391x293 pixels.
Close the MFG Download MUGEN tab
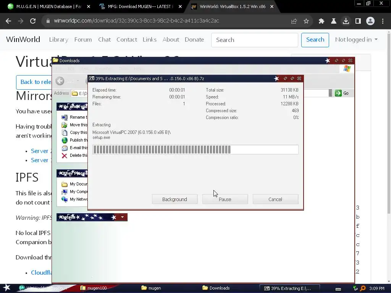click(x=180, y=7)
